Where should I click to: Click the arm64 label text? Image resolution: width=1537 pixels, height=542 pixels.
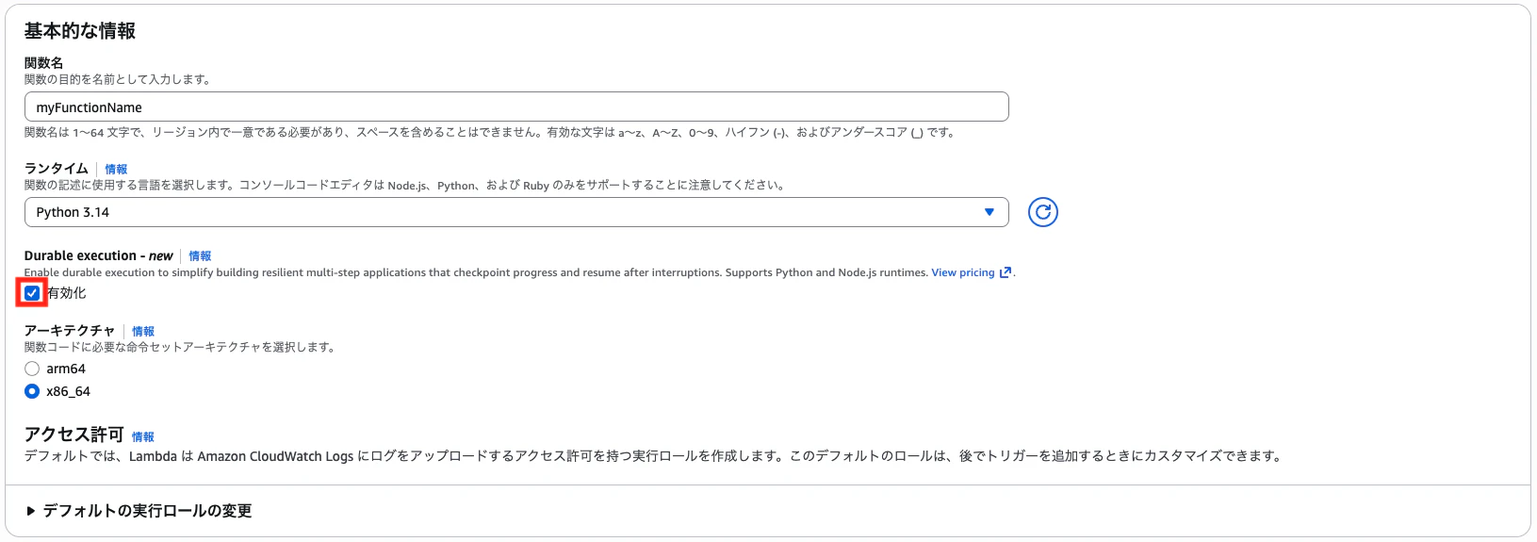point(66,369)
